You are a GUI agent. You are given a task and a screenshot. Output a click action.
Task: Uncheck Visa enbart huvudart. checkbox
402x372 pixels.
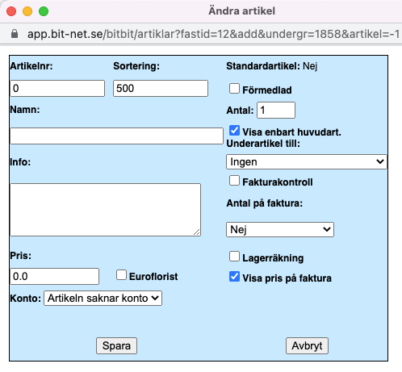tap(234, 131)
